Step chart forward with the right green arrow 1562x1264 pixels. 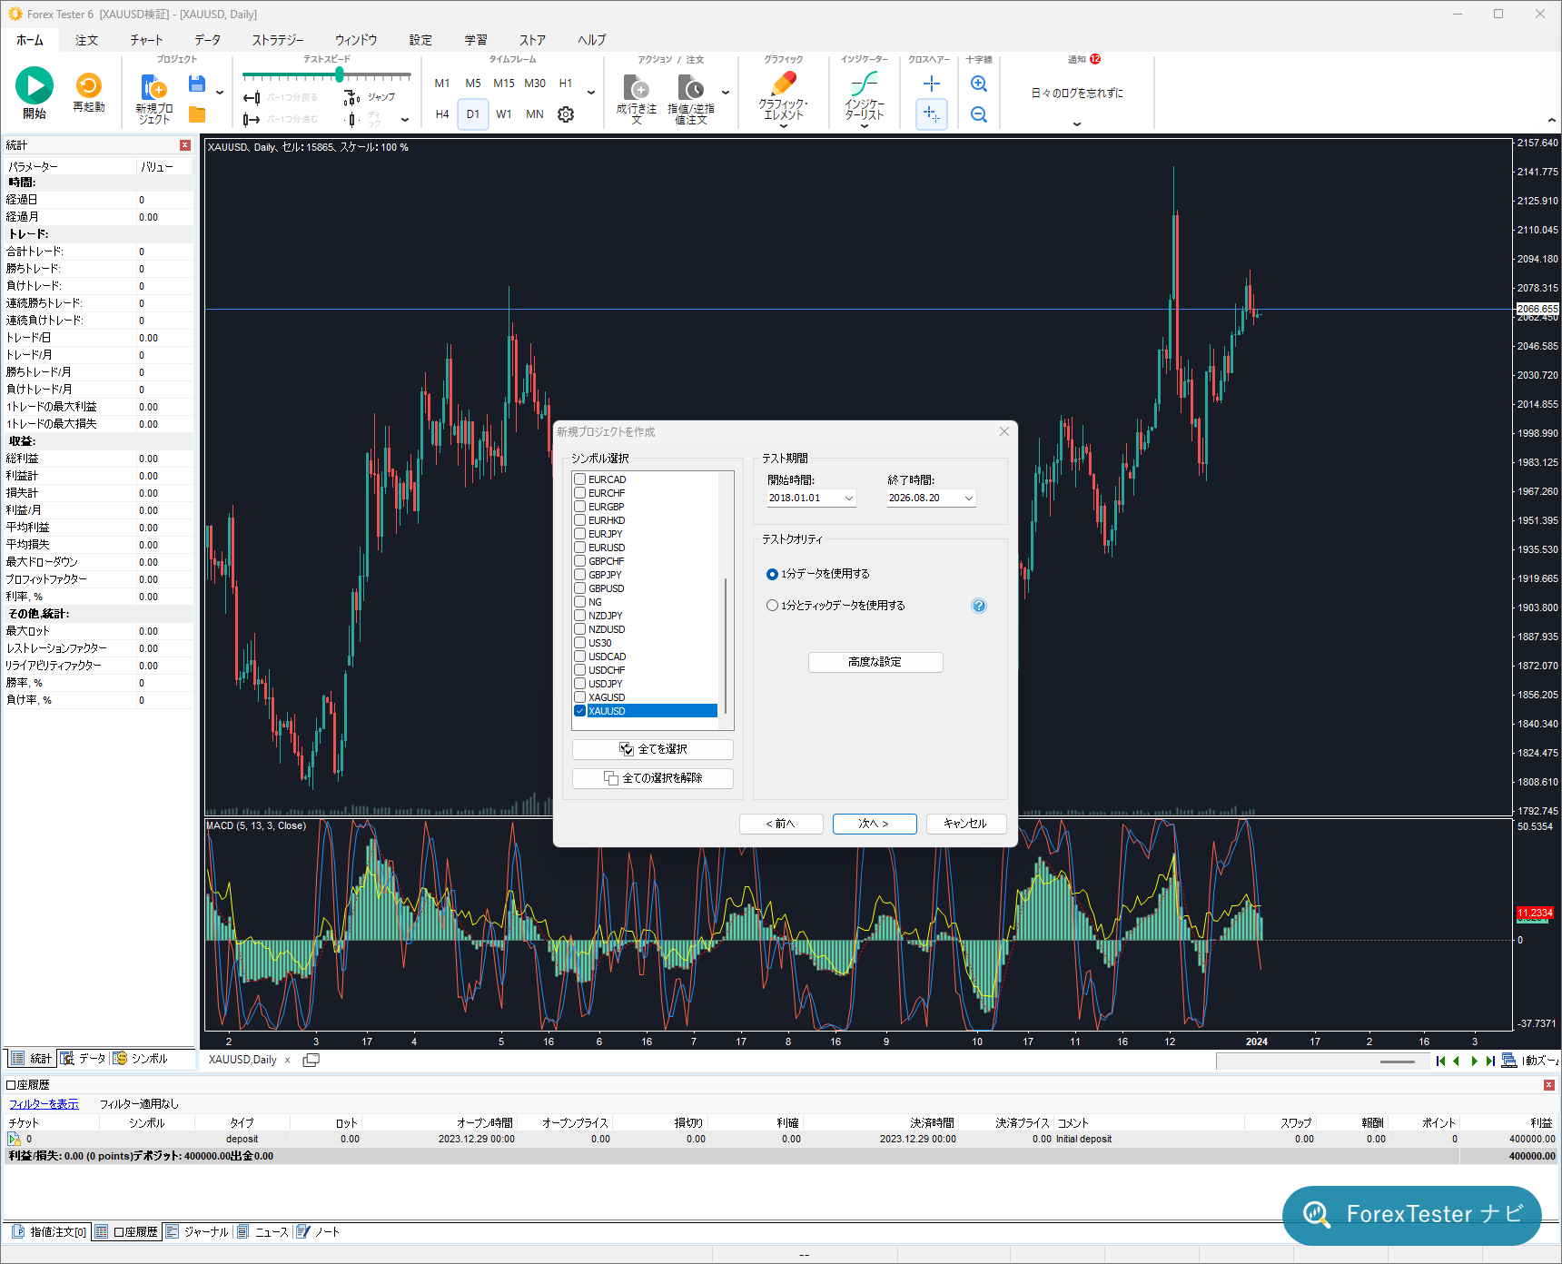click(x=1474, y=1061)
